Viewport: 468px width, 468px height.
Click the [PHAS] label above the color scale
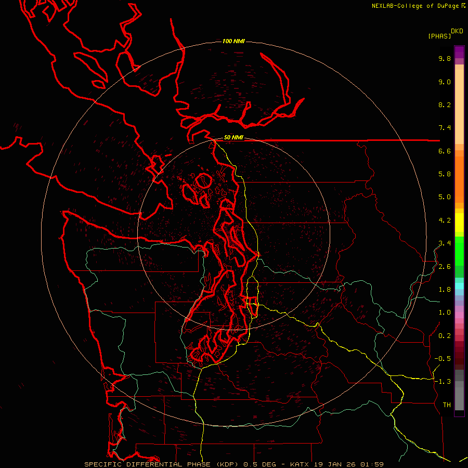coord(439,36)
